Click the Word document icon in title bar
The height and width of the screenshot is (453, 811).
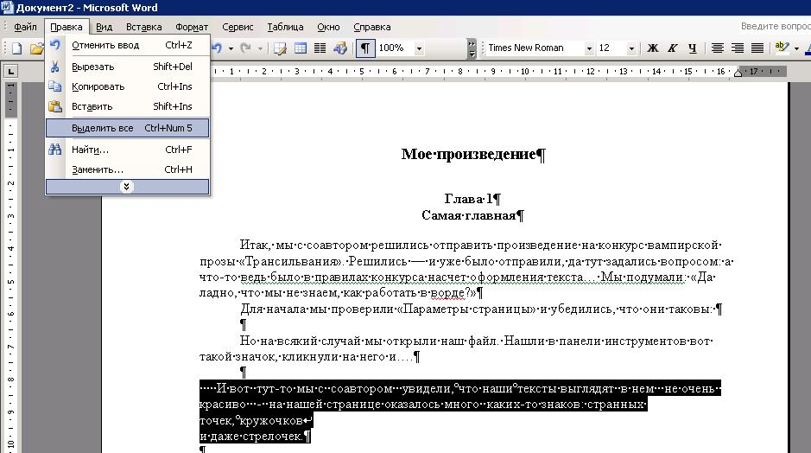click(7, 7)
